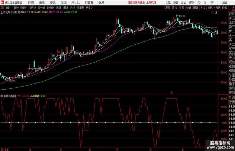Click the diamond icon above the chart
Screen dimensions: 235x151
212,12
